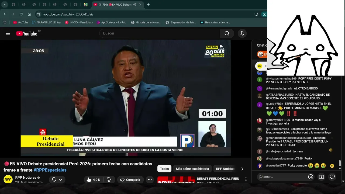Click the live chat scrollbar thumb
345x194 pixels.
point(340,163)
